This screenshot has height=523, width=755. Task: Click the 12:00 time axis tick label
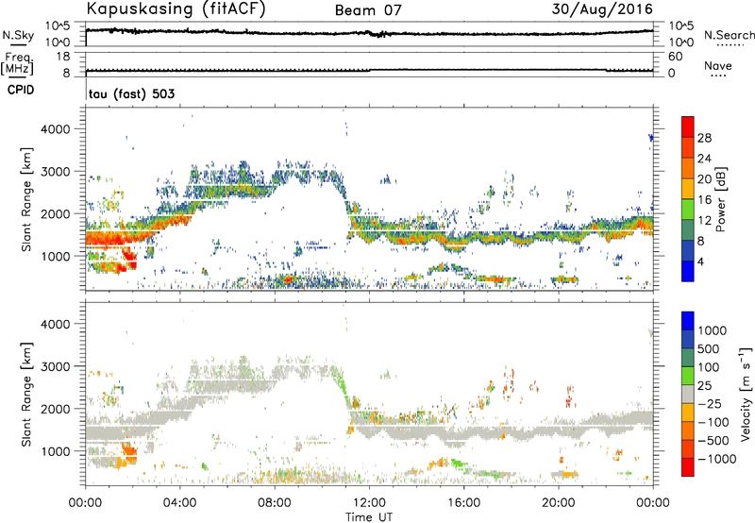pos(369,502)
